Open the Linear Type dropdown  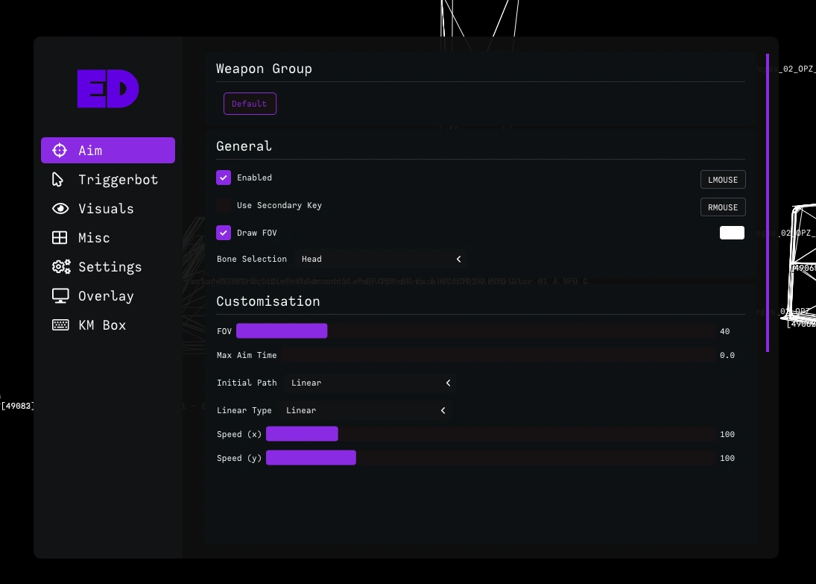[365, 410]
